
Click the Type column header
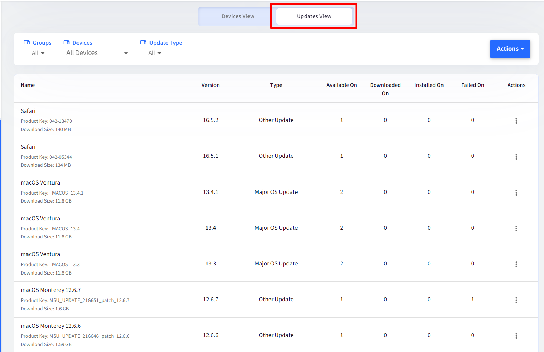[276, 85]
